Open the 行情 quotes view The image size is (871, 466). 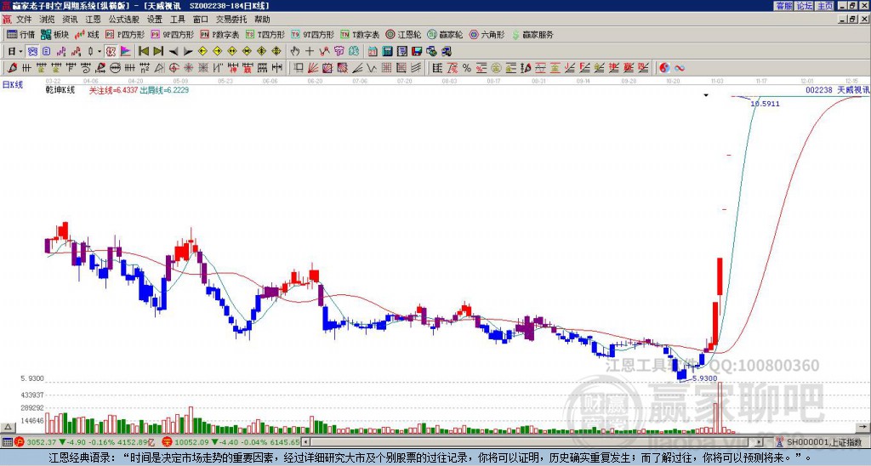[20, 34]
